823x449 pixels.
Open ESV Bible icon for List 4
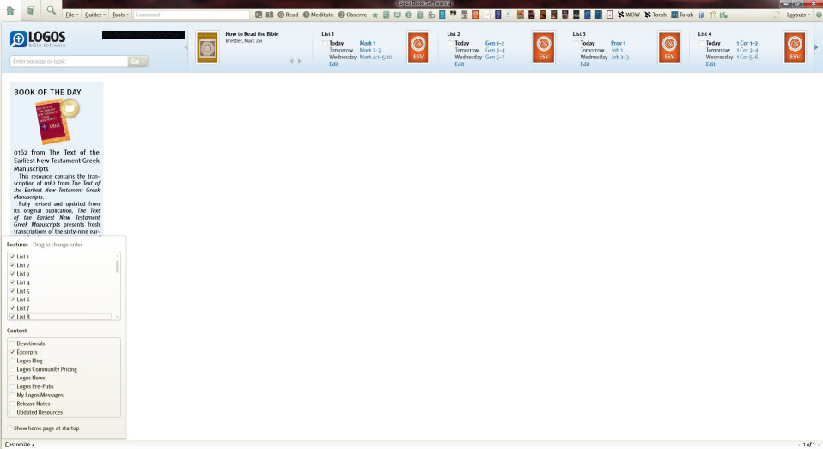click(x=795, y=47)
